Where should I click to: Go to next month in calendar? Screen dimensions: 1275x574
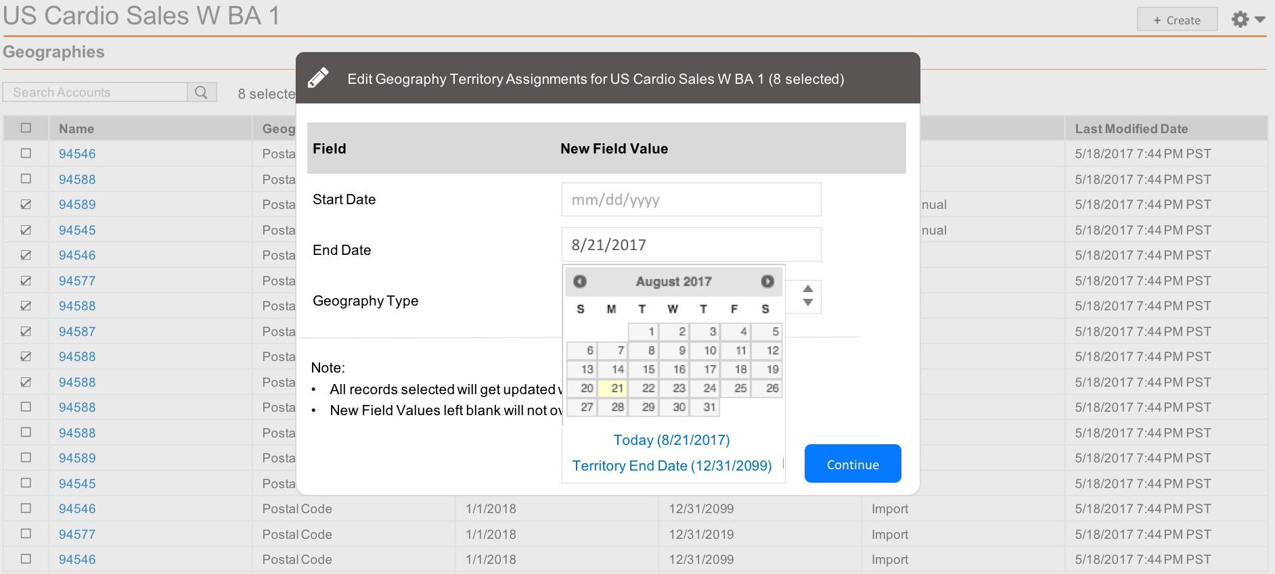(767, 281)
